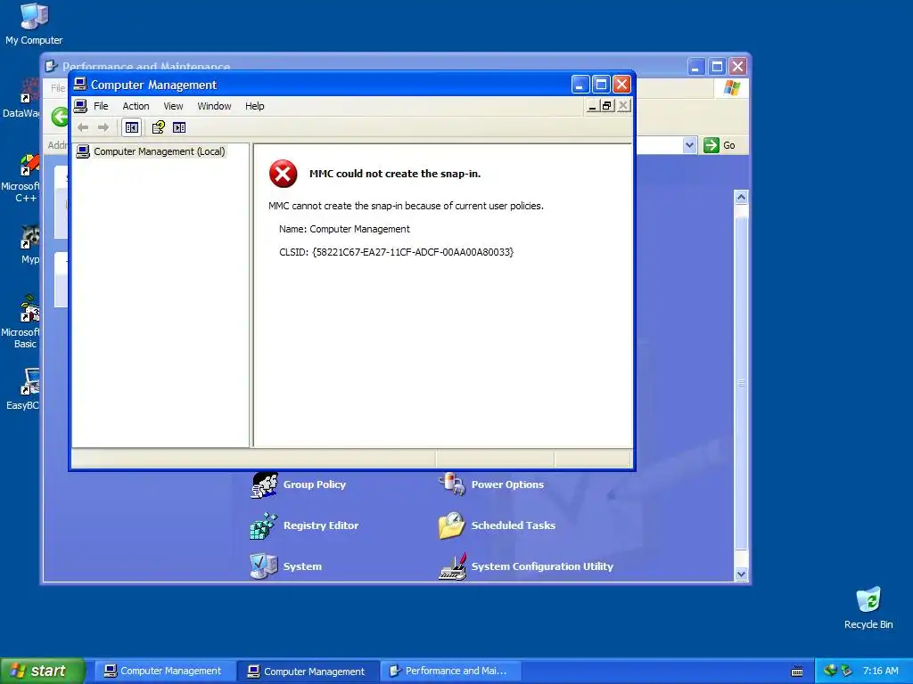Minimize the inner MDI child window

point(592,106)
